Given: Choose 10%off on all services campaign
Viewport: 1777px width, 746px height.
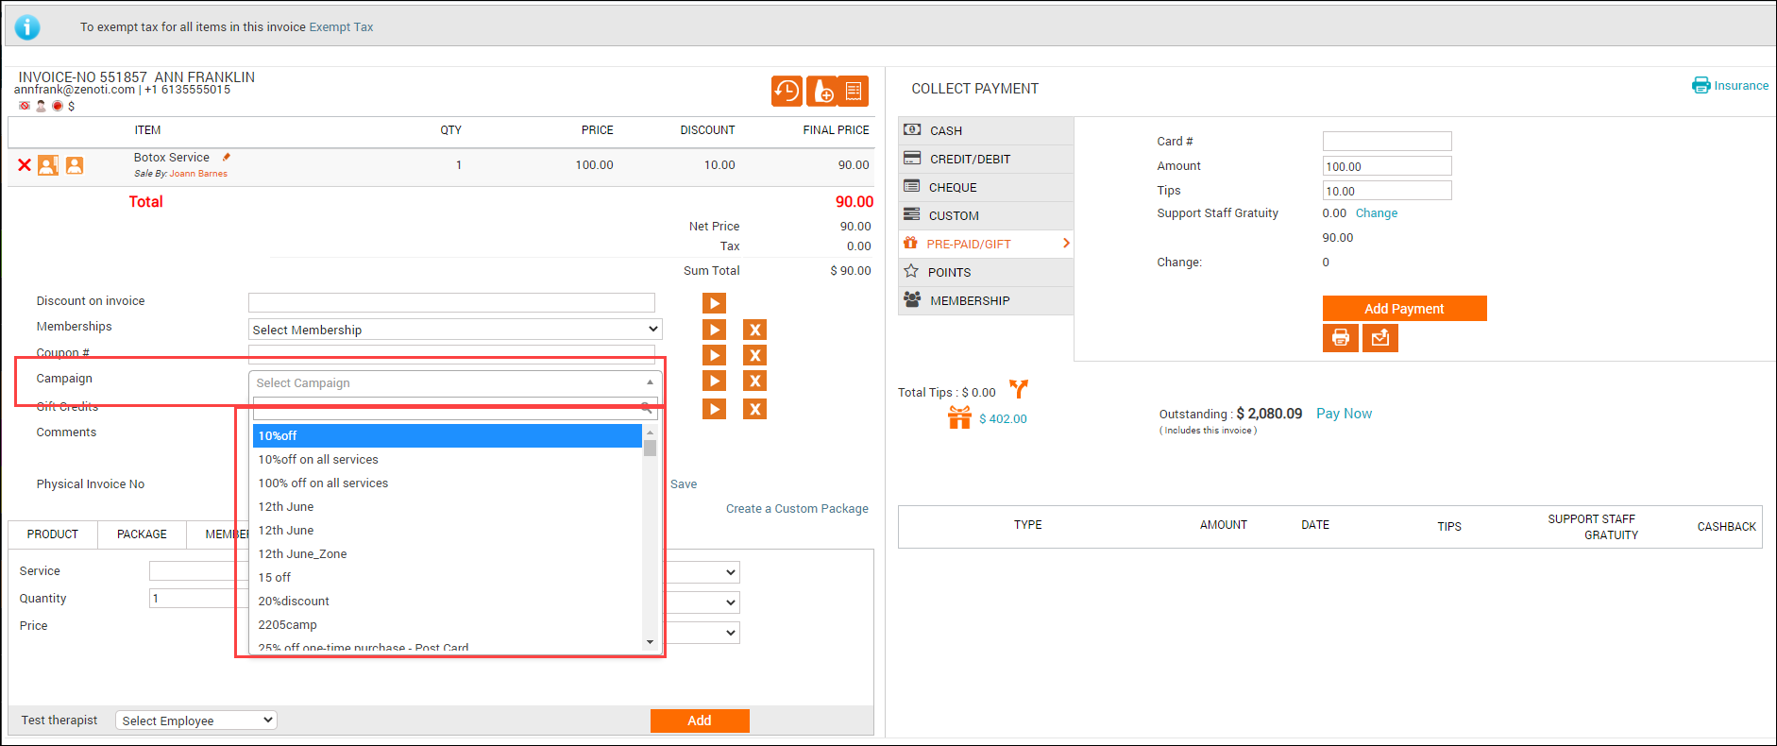Looking at the screenshot, I should pos(448,459).
